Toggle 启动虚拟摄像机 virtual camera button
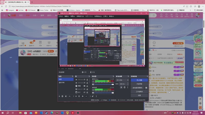Screen dimensions: 205x115 tap(137, 88)
